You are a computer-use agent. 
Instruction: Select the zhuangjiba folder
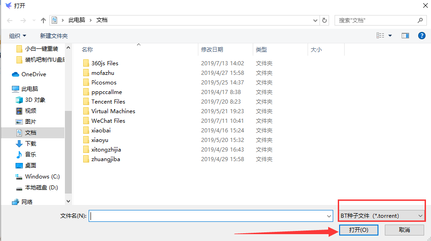[x=105, y=159]
